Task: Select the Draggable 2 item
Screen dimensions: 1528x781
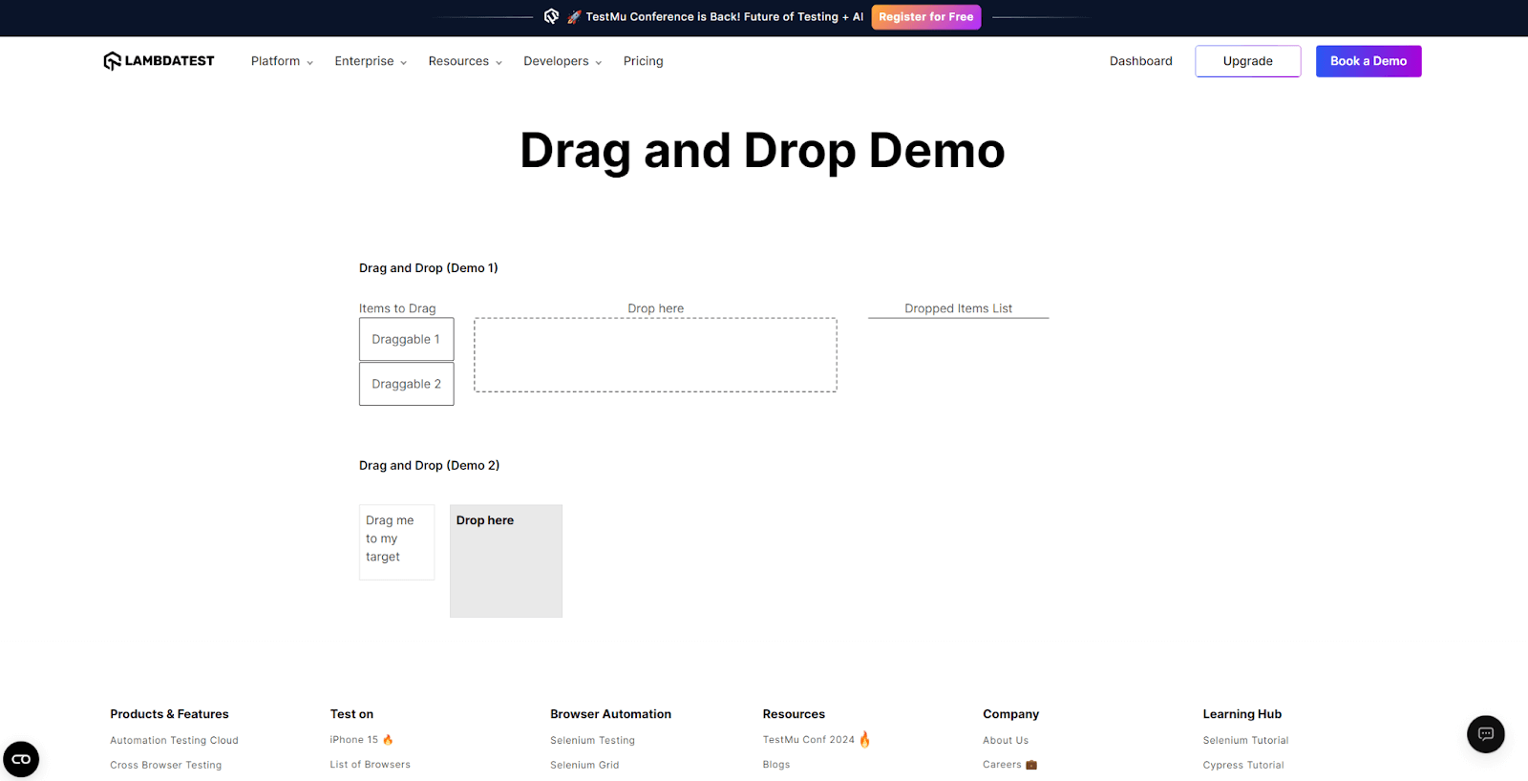Action: tap(406, 384)
